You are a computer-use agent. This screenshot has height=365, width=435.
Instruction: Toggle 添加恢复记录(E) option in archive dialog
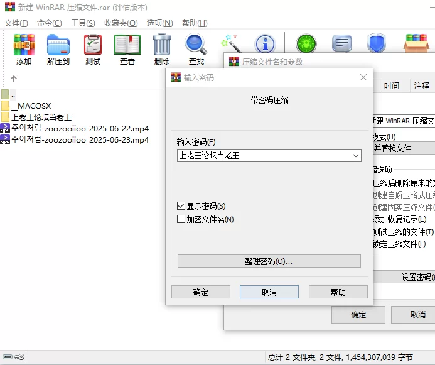400,219
